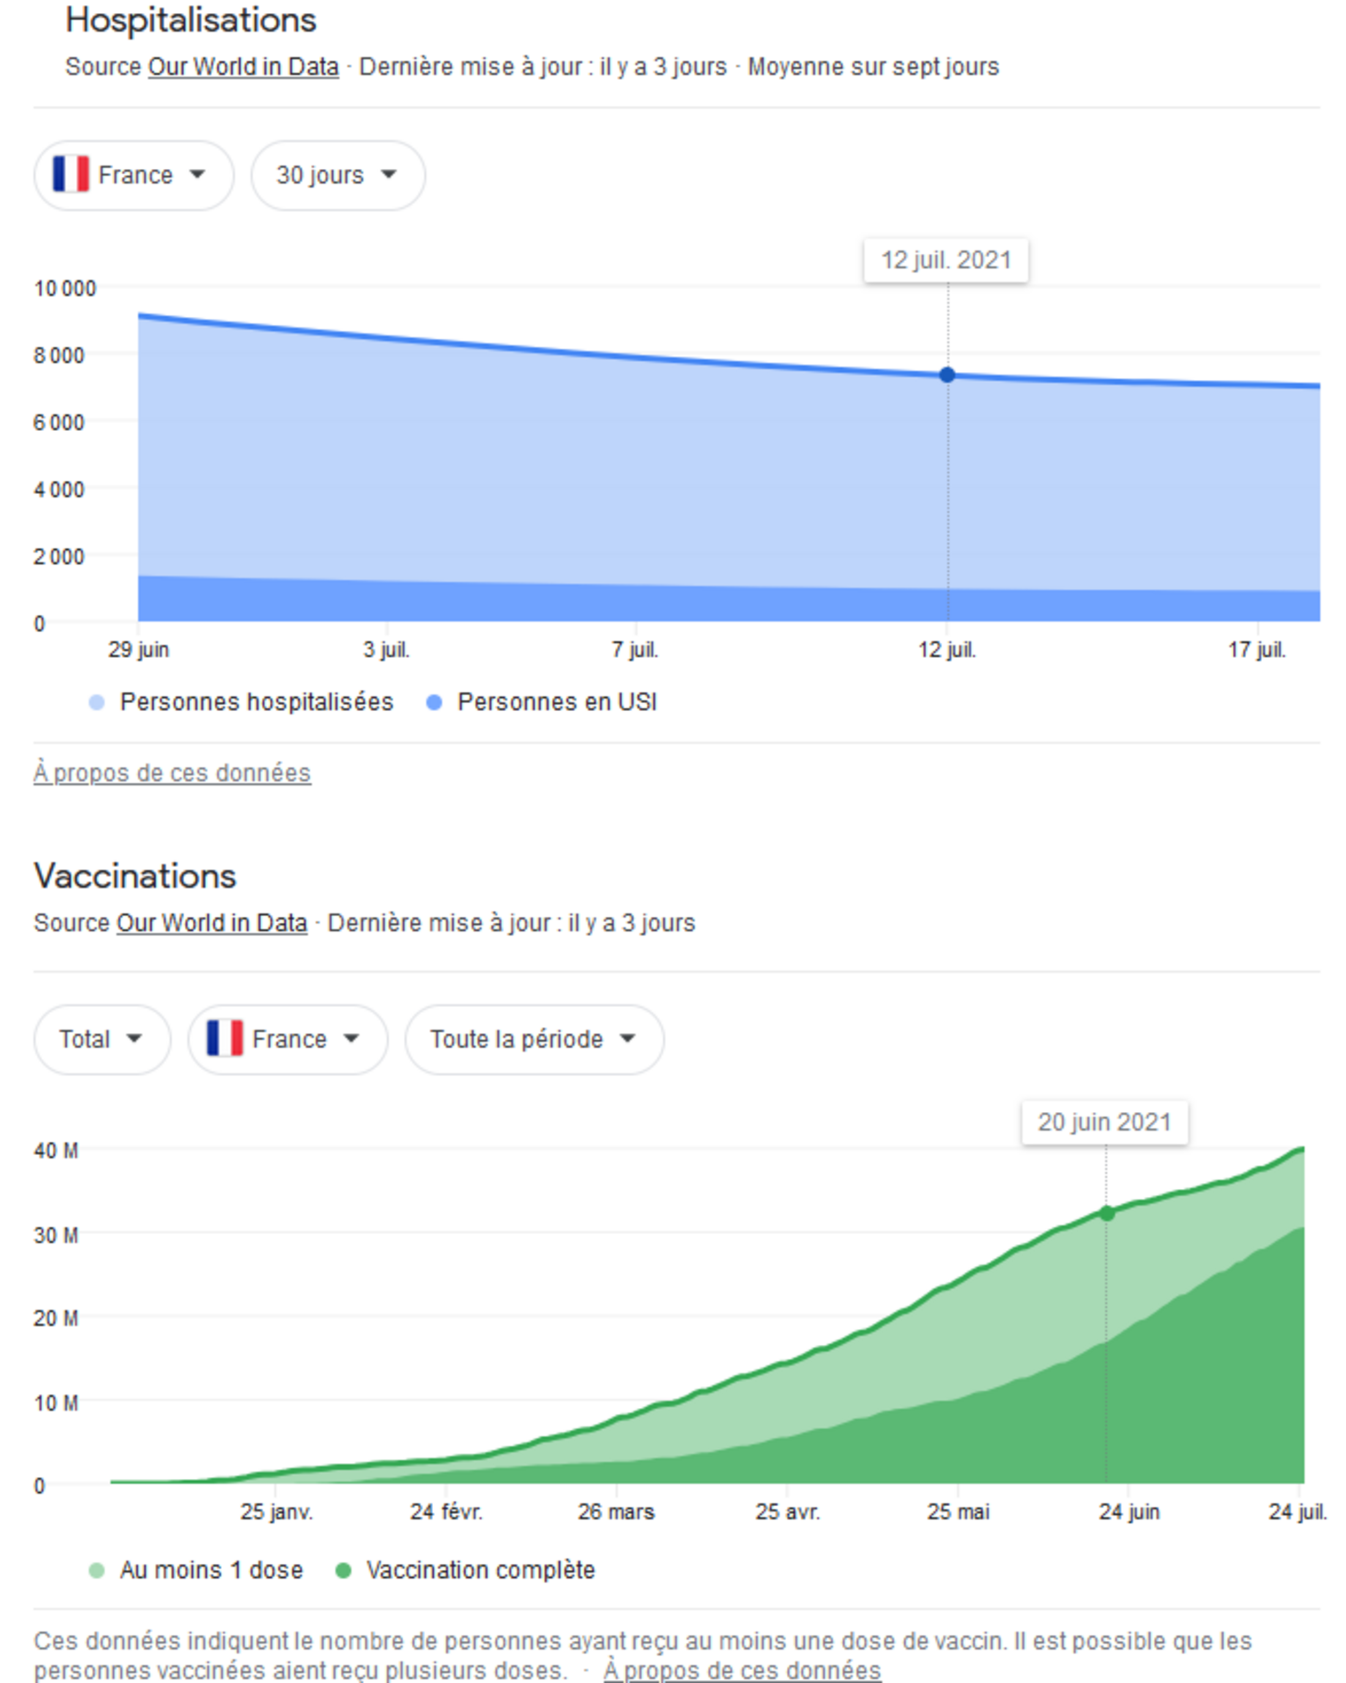Click the France flag in Vaccinations selector
This screenshot has width=1346, height=1683.
click(x=224, y=1038)
